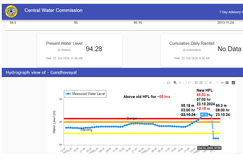Open the 7 Day Advisory link
Image resolution: width=243 pixels, height=160 pixels.
click(231, 12)
